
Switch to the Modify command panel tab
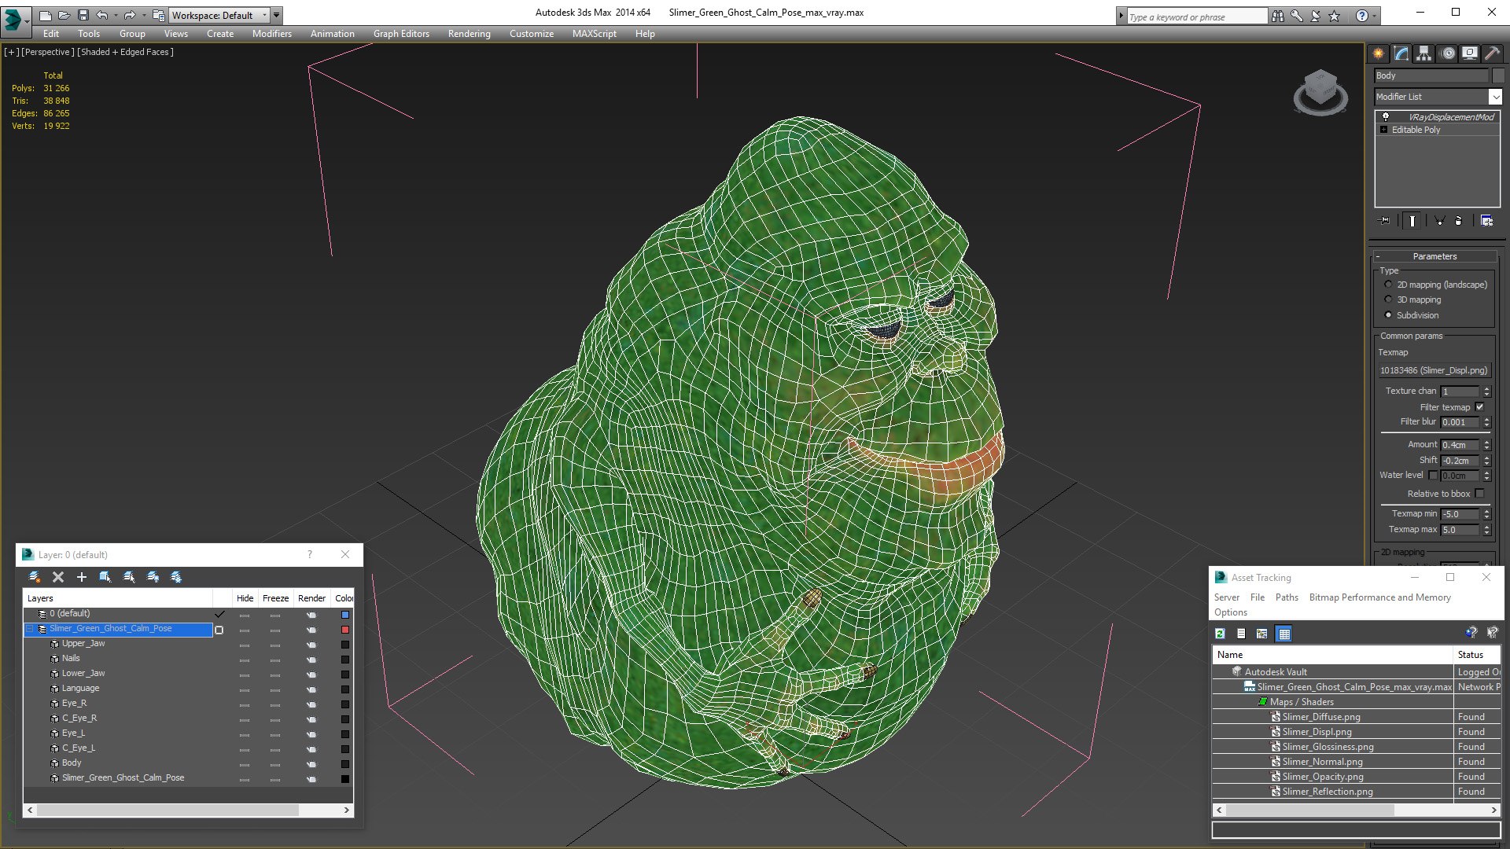point(1401,53)
